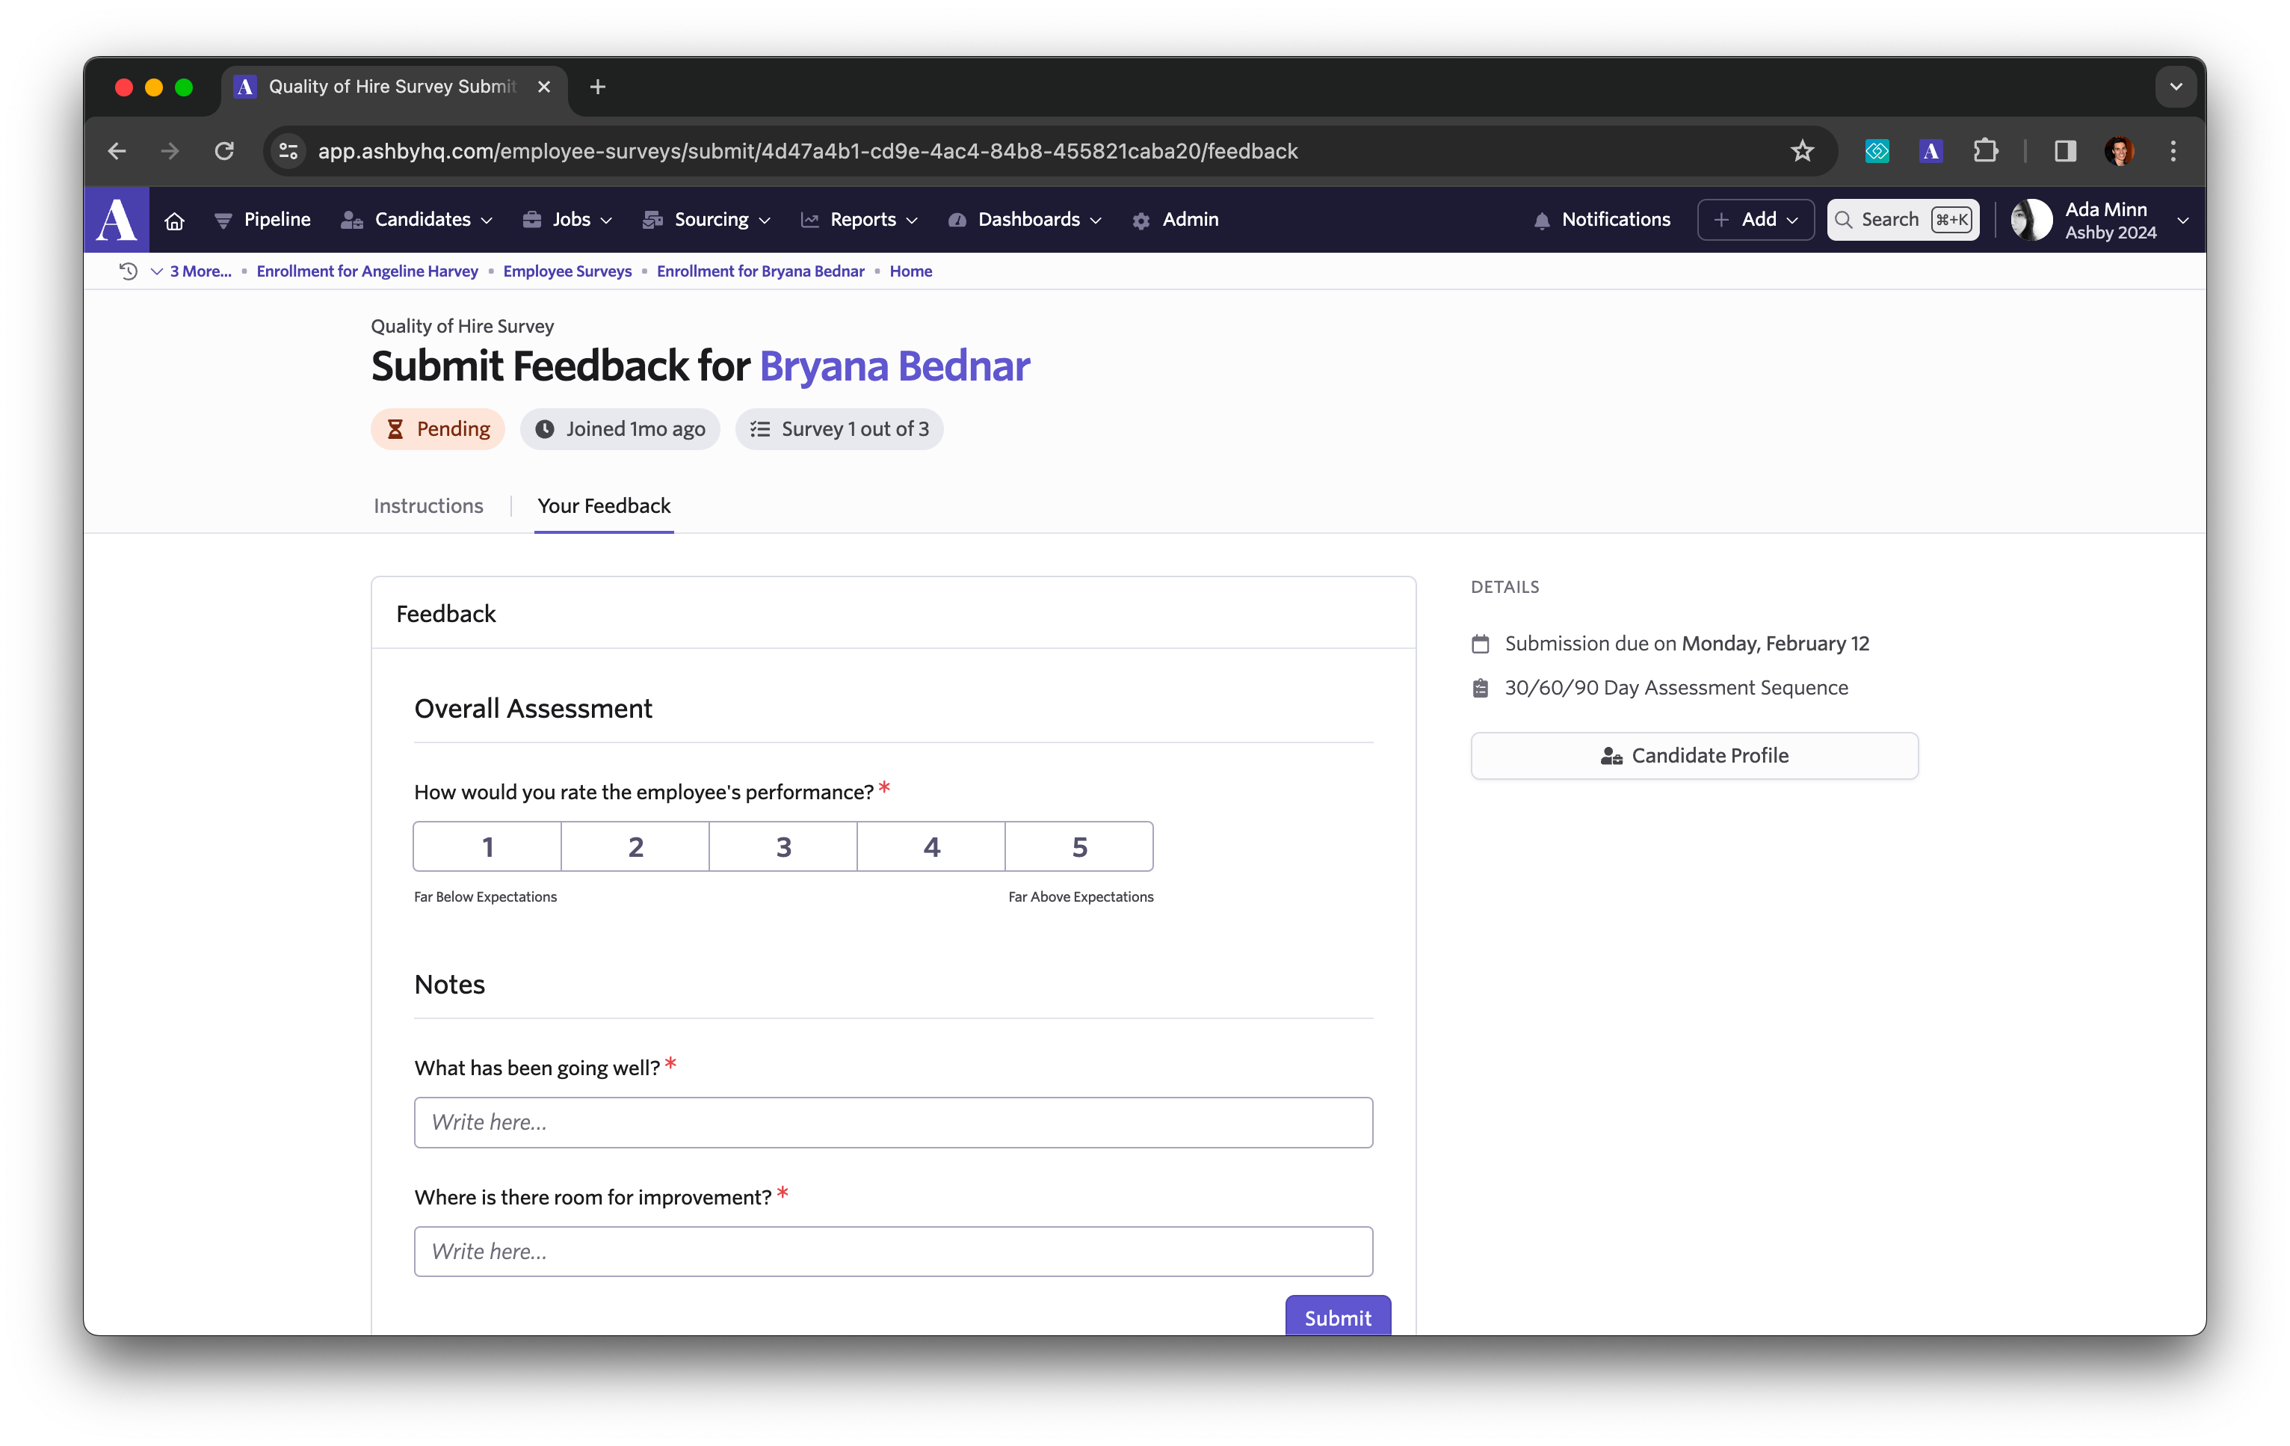2290x1446 pixels.
Task: Open the Dashboards menu icon
Action: [957, 218]
